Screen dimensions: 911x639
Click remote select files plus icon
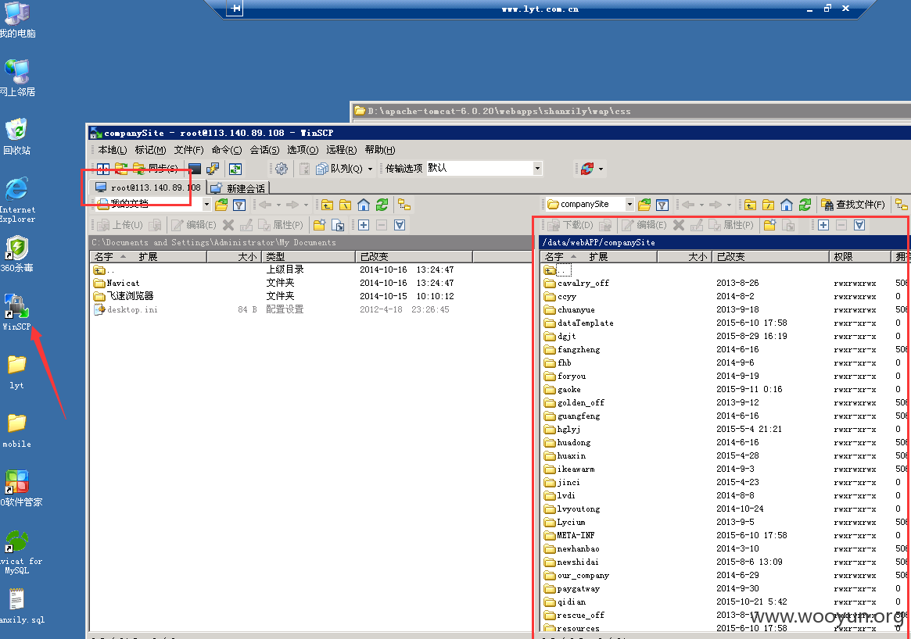click(x=823, y=225)
